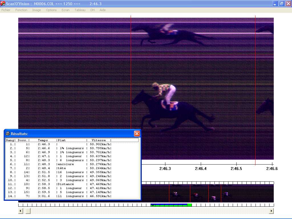
Task: Minimize the Scan'O'Vision window
Action: [x=275, y=3]
